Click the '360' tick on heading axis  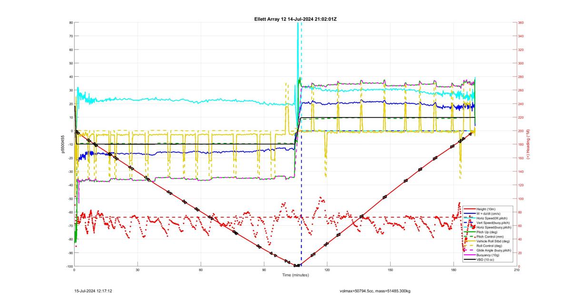[x=521, y=22]
